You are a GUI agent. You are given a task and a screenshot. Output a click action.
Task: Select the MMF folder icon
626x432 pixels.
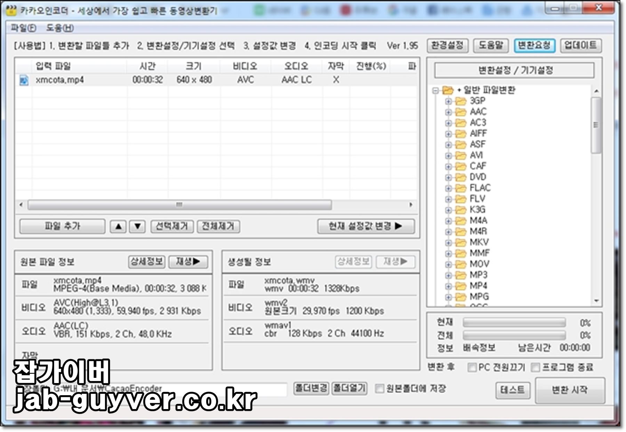[x=460, y=253]
